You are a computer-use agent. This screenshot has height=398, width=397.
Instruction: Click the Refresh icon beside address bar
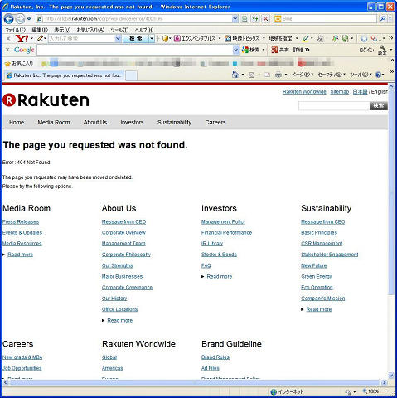(255, 19)
